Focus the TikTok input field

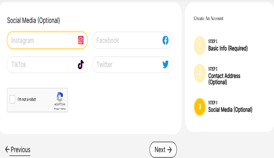point(47,64)
